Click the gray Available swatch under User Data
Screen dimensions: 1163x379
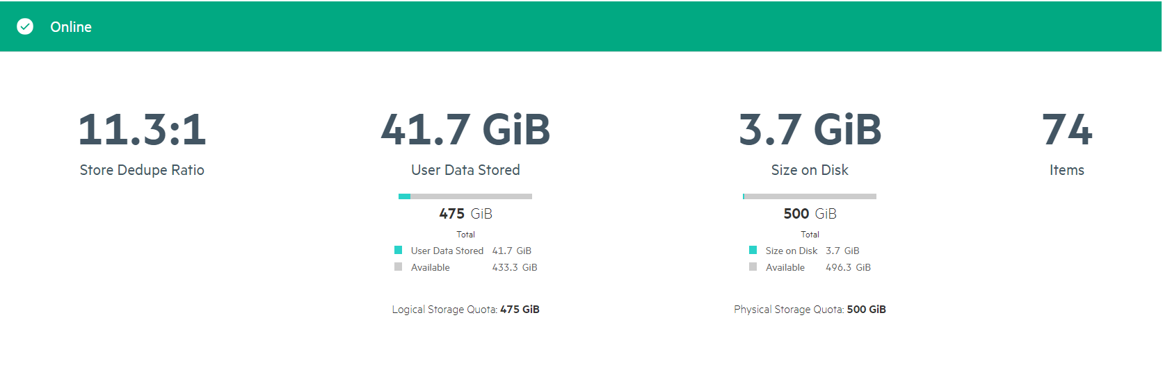tap(399, 267)
